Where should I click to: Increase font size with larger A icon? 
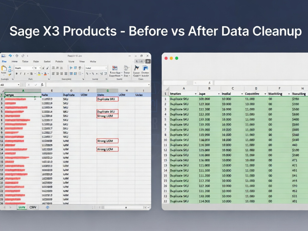click(43, 68)
